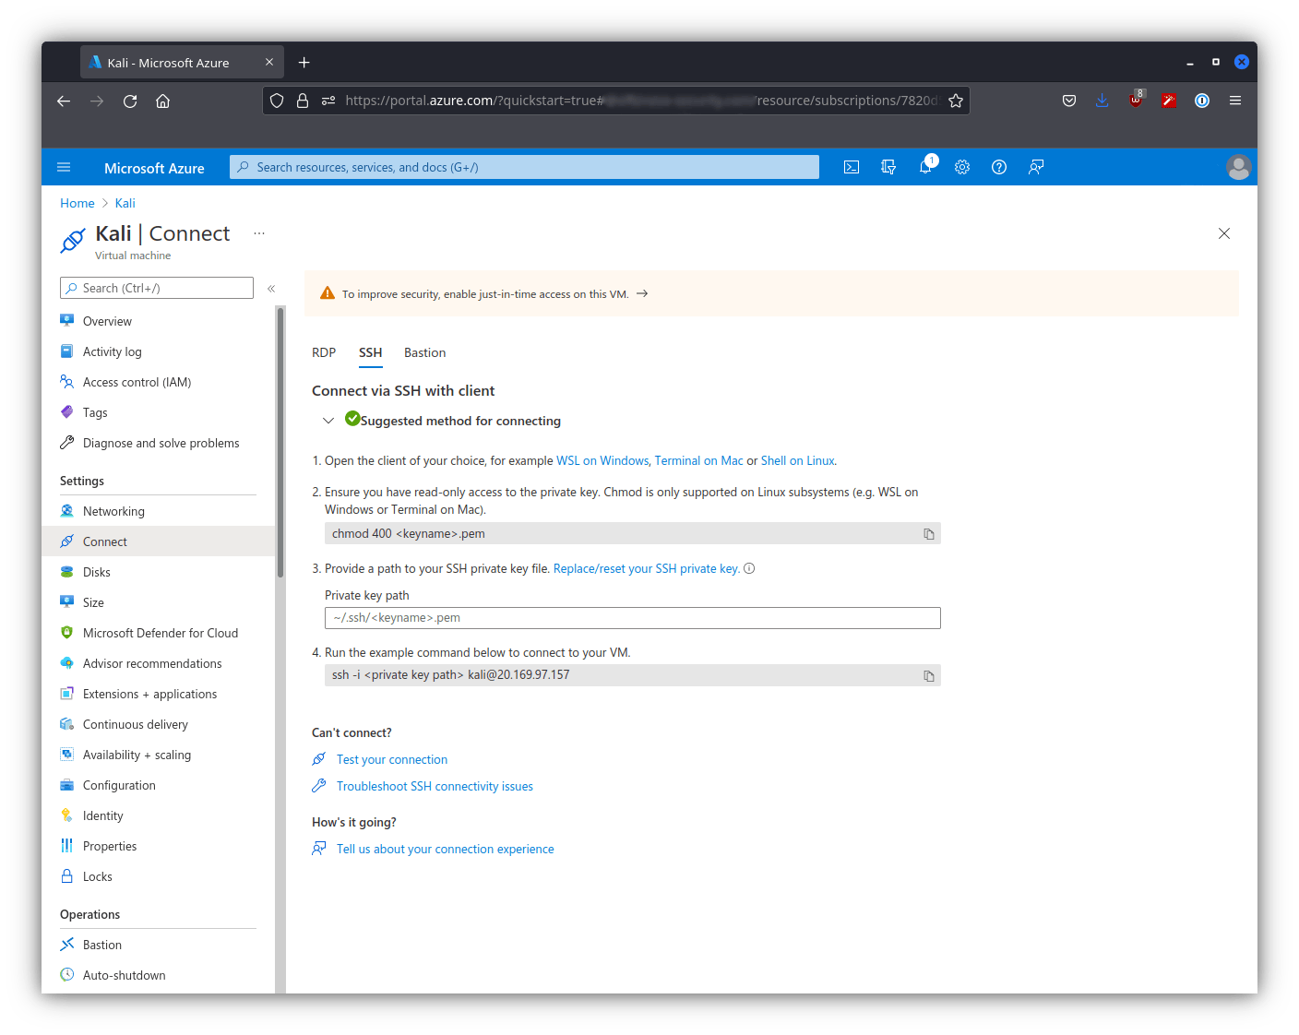This screenshot has height=1035, width=1299.
Task: Open the notifications bell icon
Action: pos(925,167)
